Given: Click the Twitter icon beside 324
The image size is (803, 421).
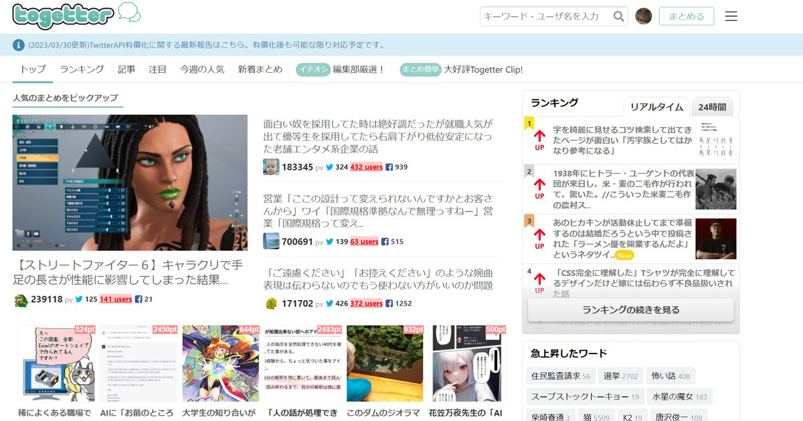Looking at the screenshot, I should (x=329, y=167).
